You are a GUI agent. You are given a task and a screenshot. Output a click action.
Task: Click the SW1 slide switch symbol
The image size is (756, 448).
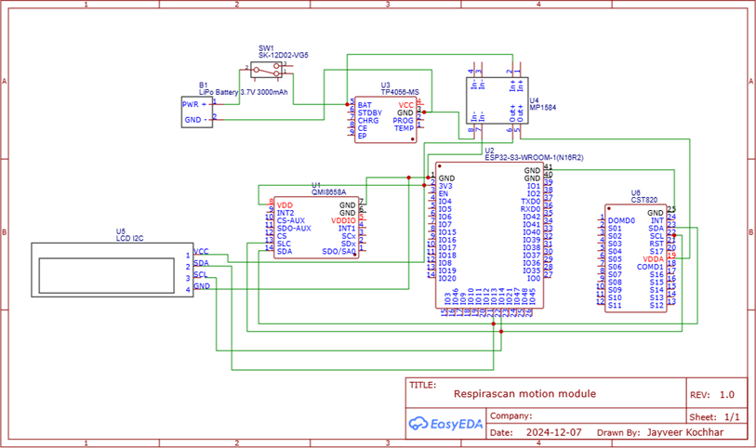[x=273, y=71]
